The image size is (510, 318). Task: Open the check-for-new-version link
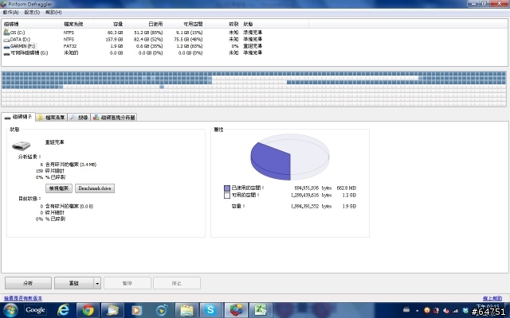coord(23,298)
